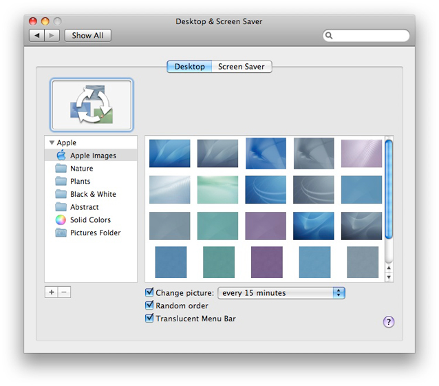
Task: Click the magnifying glass search icon
Action: coord(329,36)
